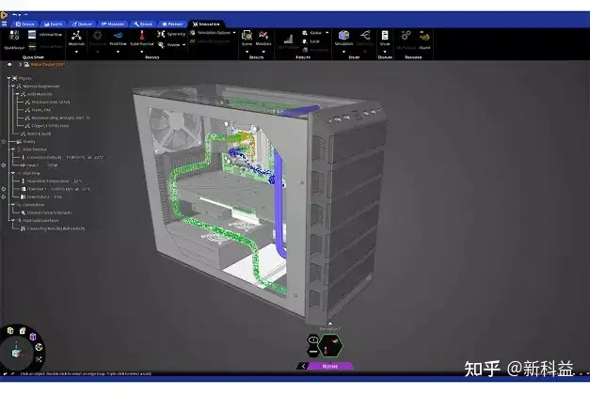Select Conducting Non-Slip Wall item
590x394 pixels.
[x=53, y=229]
